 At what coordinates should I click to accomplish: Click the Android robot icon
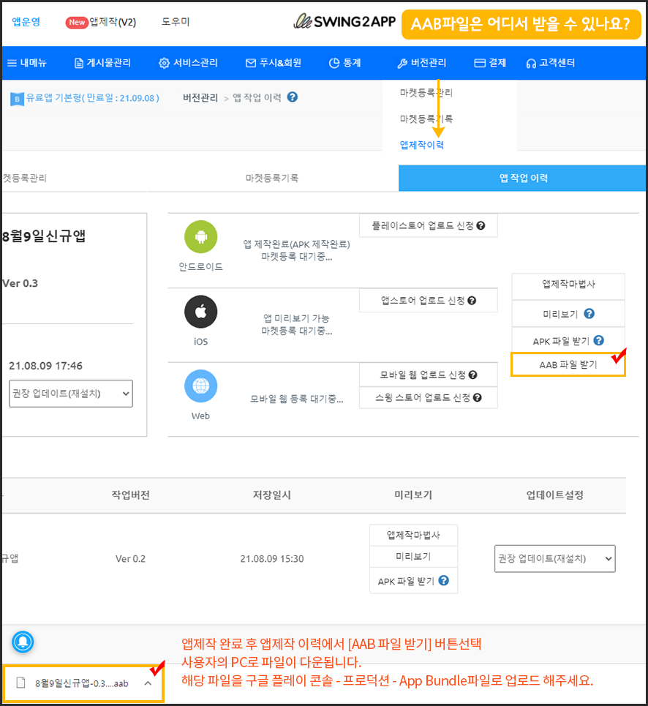pos(200,237)
